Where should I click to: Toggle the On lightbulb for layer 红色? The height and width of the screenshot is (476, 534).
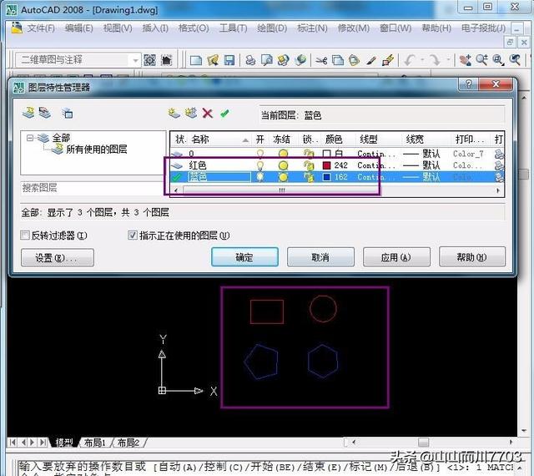tap(260, 165)
